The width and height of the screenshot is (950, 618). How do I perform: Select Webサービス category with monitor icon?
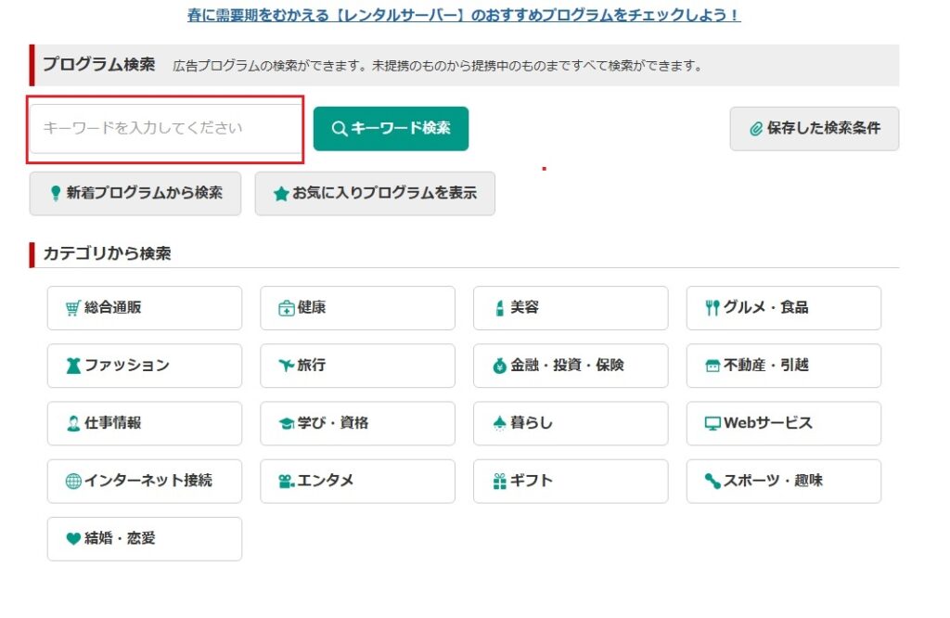click(783, 423)
